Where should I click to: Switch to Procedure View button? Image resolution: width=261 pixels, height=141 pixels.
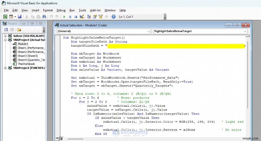point(57,138)
